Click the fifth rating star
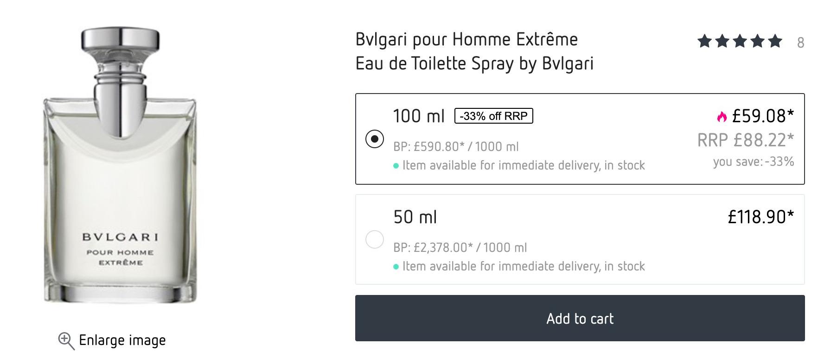Image resolution: width=818 pixels, height=351 pixels. pos(775,41)
